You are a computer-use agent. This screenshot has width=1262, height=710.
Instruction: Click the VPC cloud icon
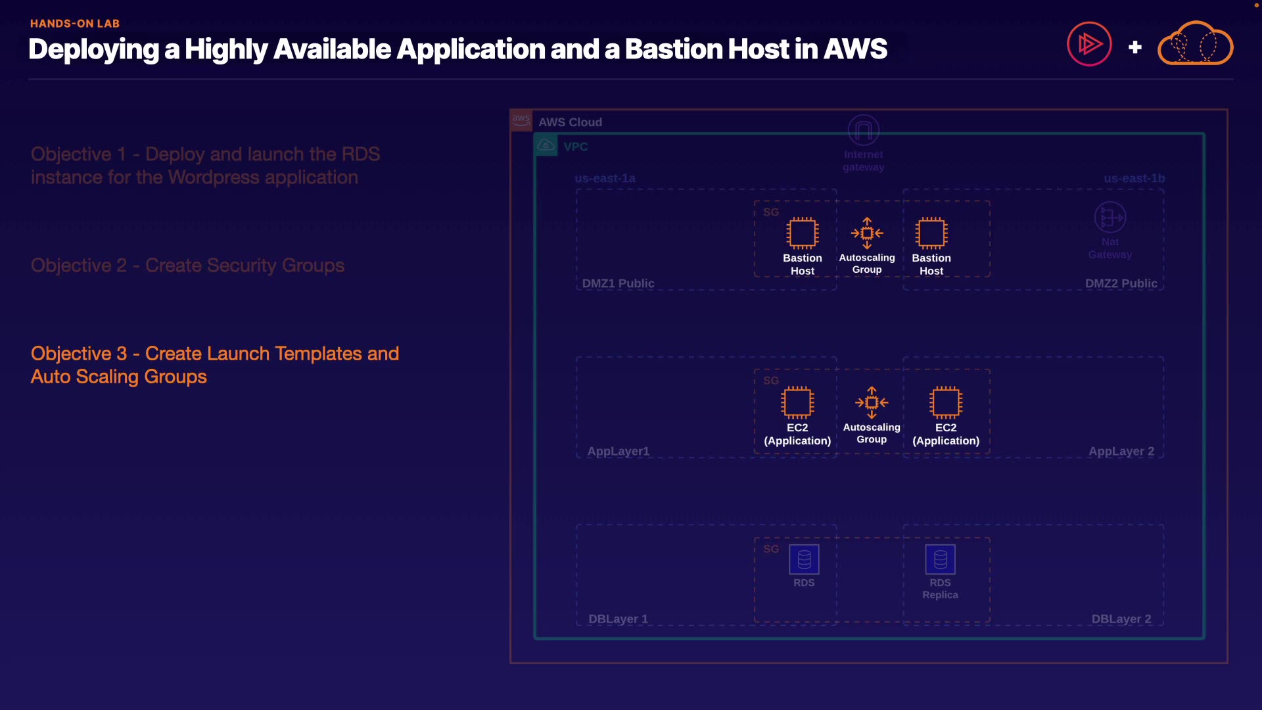click(546, 145)
